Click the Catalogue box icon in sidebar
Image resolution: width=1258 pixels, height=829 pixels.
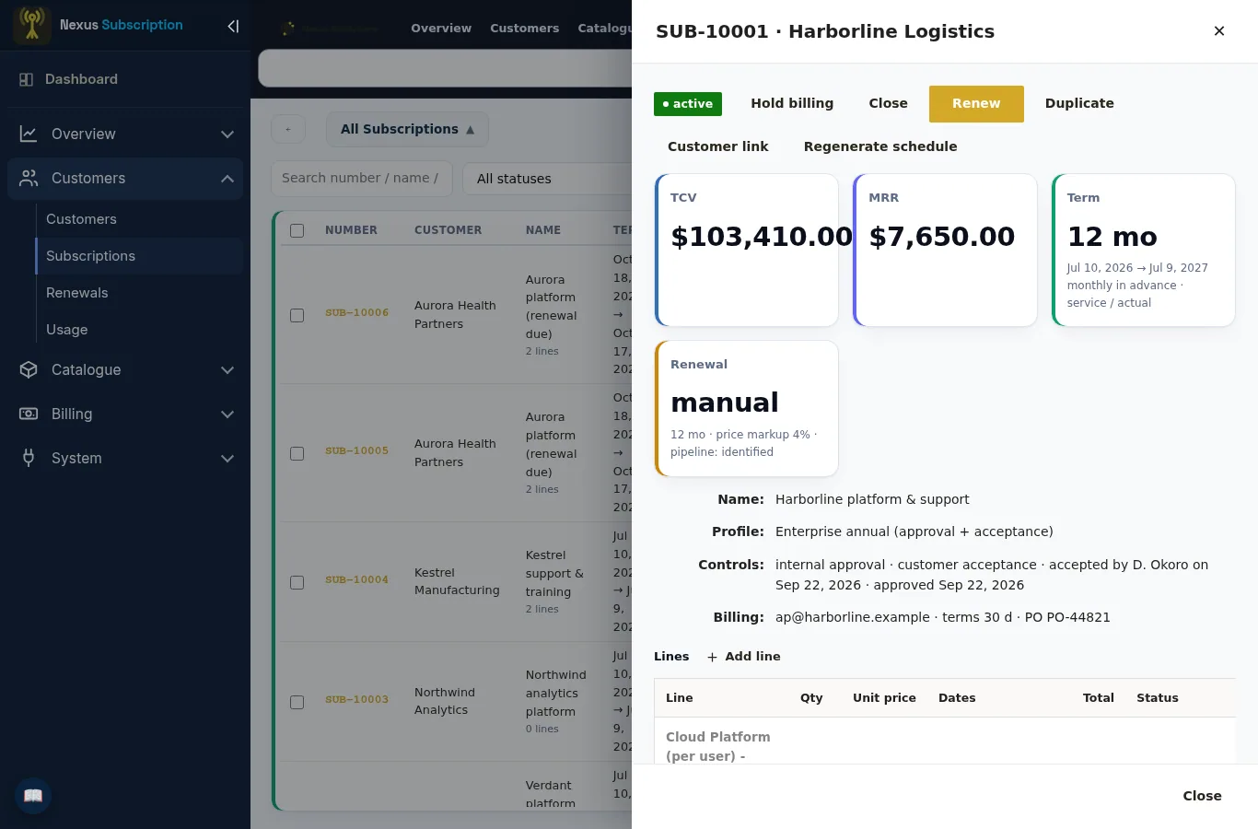tap(29, 370)
